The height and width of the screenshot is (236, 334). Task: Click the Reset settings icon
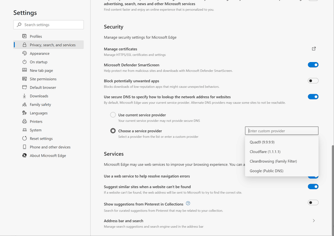[x=24, y=138]
